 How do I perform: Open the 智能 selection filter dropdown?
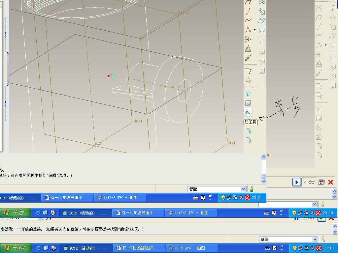pyautogui.click(x=217, y=189)
